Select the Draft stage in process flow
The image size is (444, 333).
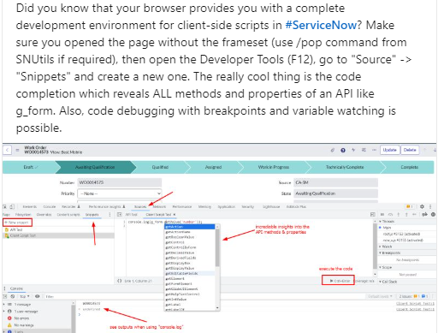pyautogui.click(x=29, y=167)
